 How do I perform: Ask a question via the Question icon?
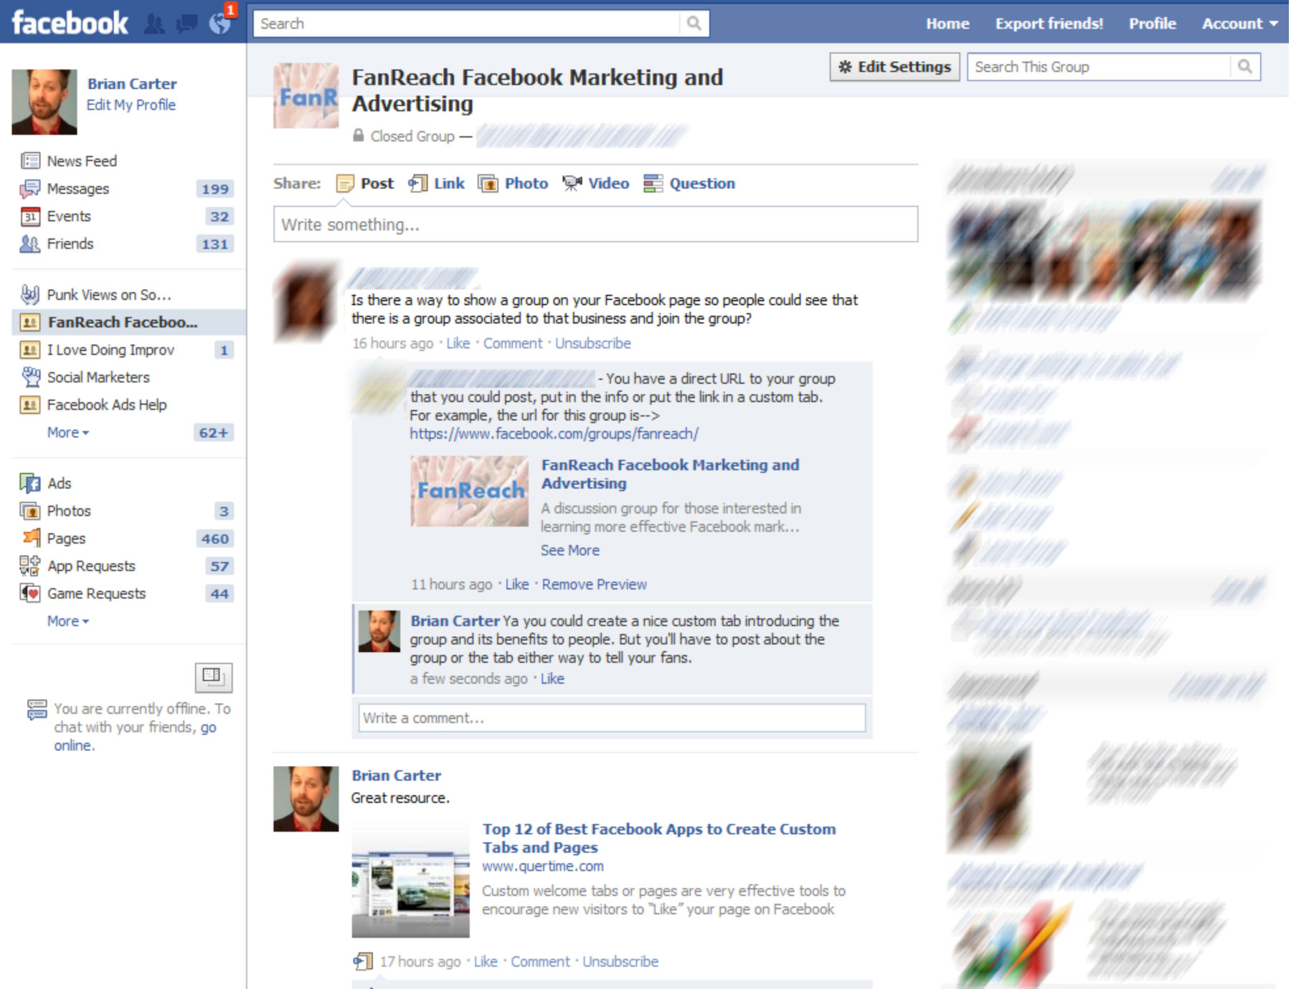(x=653, y=184)
